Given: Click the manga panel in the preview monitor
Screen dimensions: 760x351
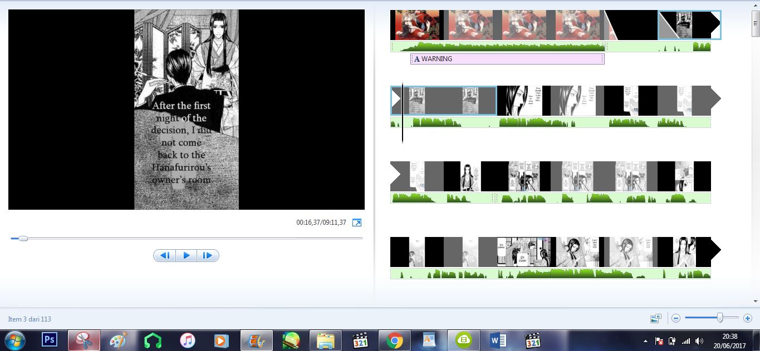Looking at the screenshot, I should [187, 110].
